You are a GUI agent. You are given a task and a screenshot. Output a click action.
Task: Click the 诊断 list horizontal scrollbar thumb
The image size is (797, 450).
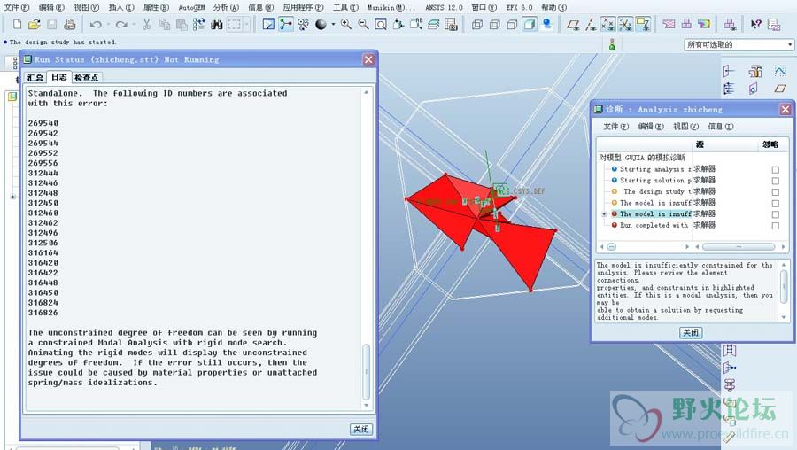coord(739,246)
